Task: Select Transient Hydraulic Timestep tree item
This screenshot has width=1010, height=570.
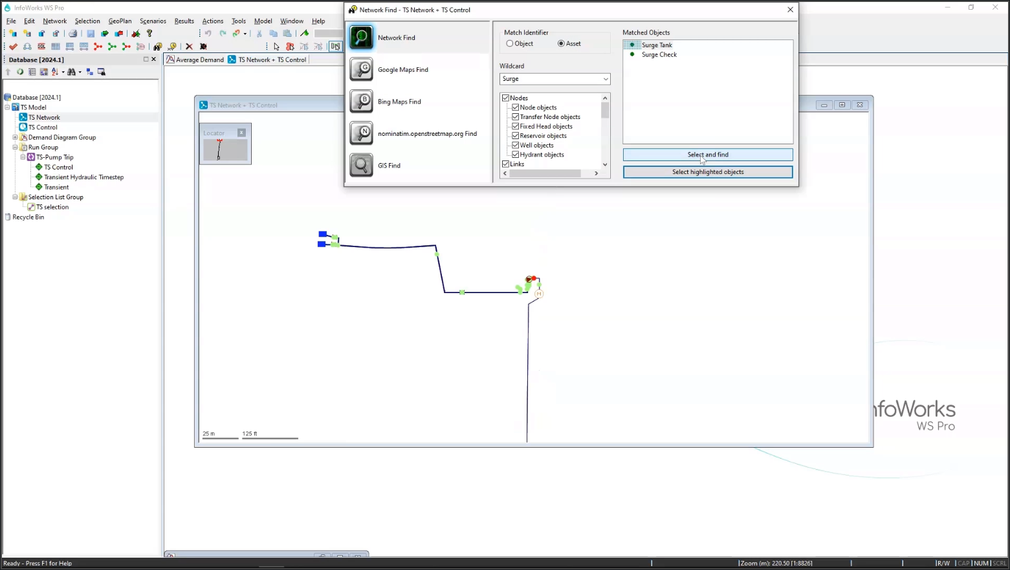Action: [84, 177]
